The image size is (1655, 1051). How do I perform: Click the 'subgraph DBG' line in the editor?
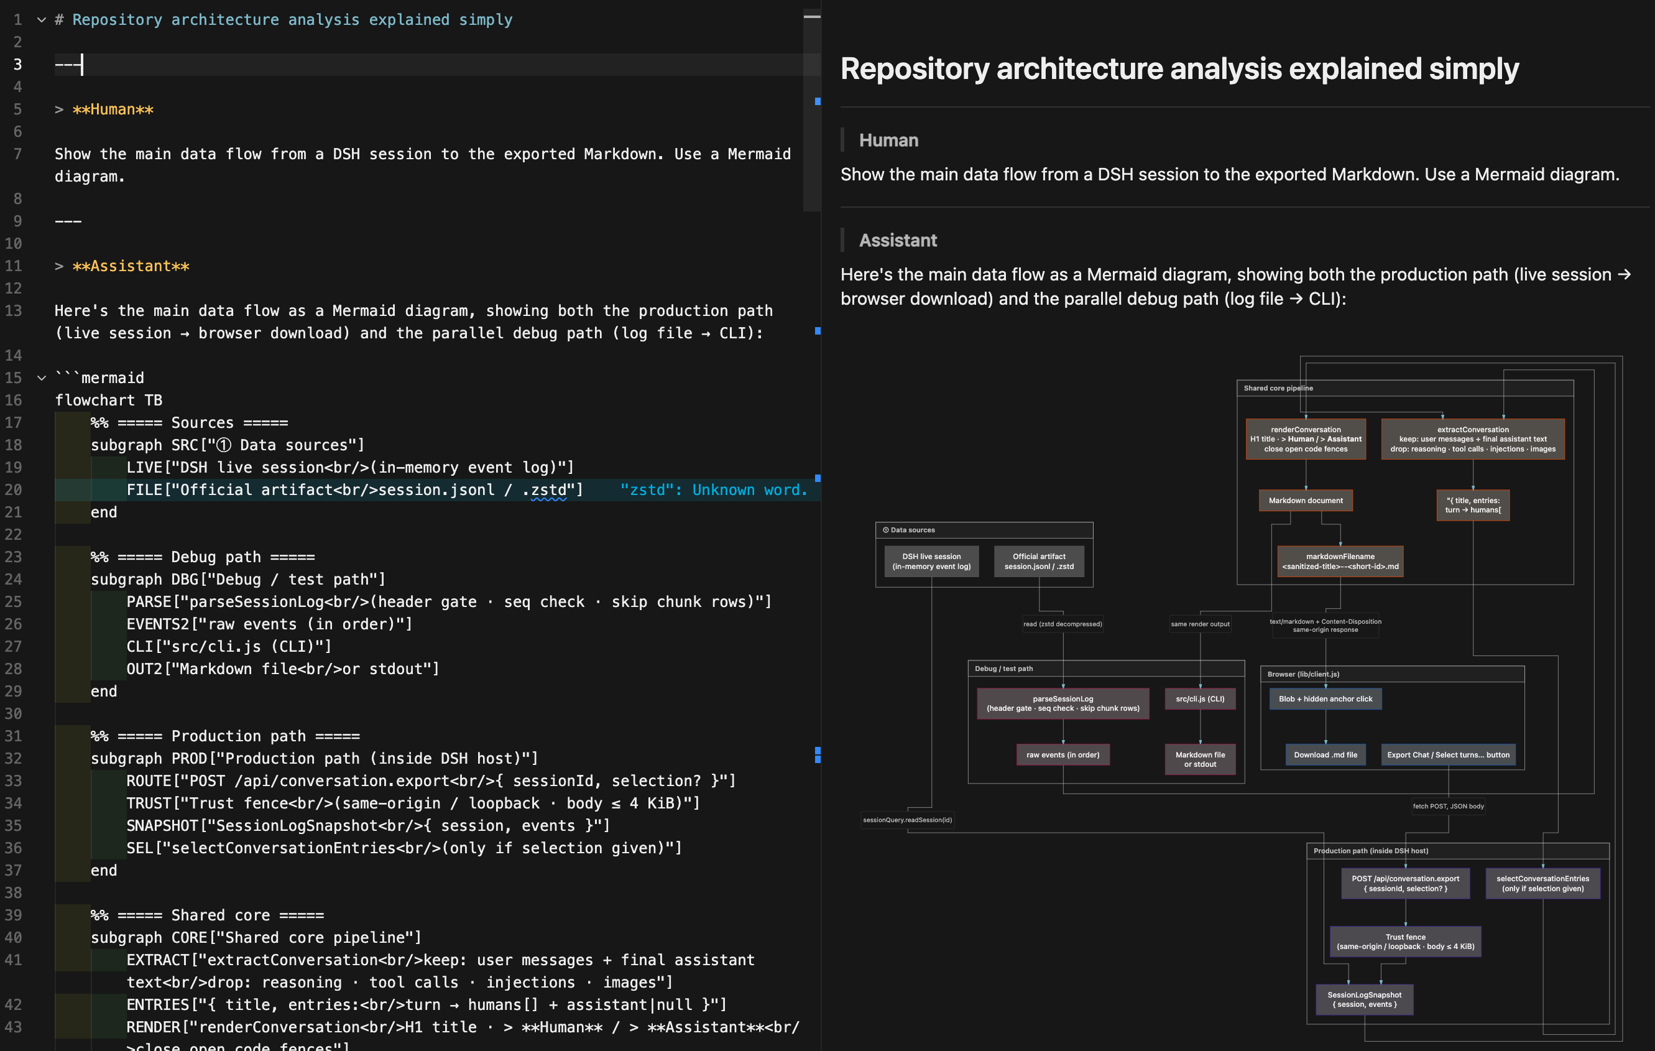[239, 580]
